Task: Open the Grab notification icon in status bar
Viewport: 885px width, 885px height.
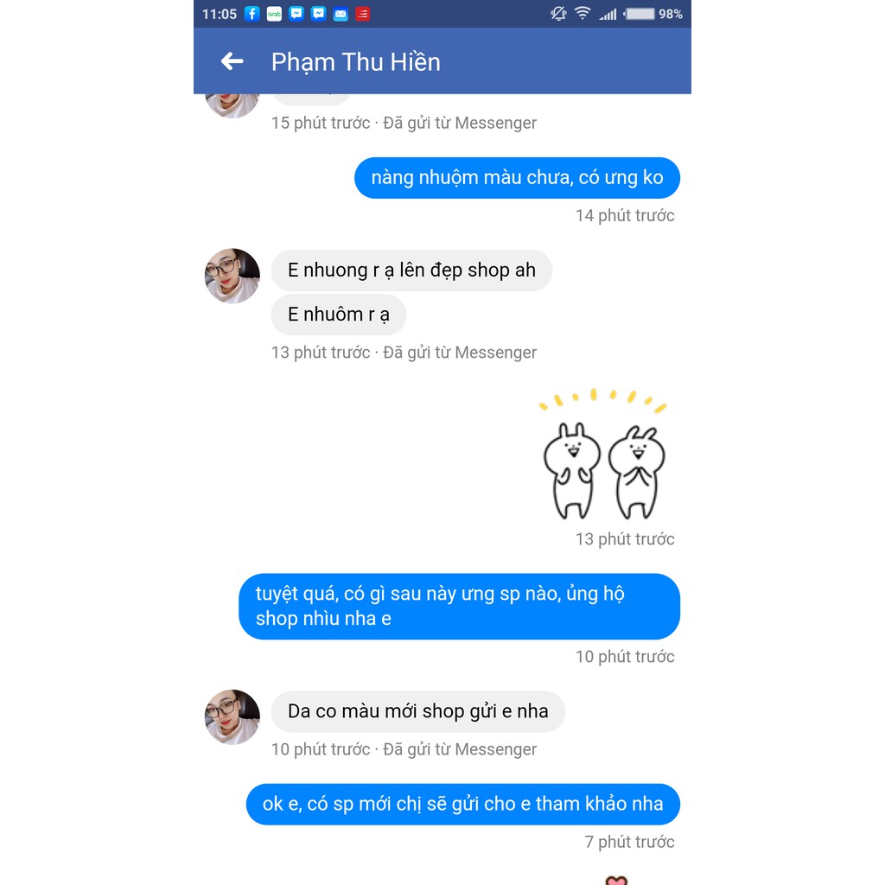Action: (x=274, y=14)
